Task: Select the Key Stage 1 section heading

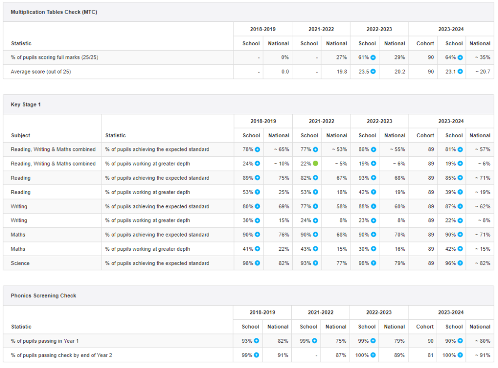Action: 26,105
